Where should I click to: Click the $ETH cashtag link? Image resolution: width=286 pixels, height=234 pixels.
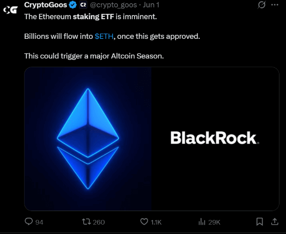pos(103,36)
